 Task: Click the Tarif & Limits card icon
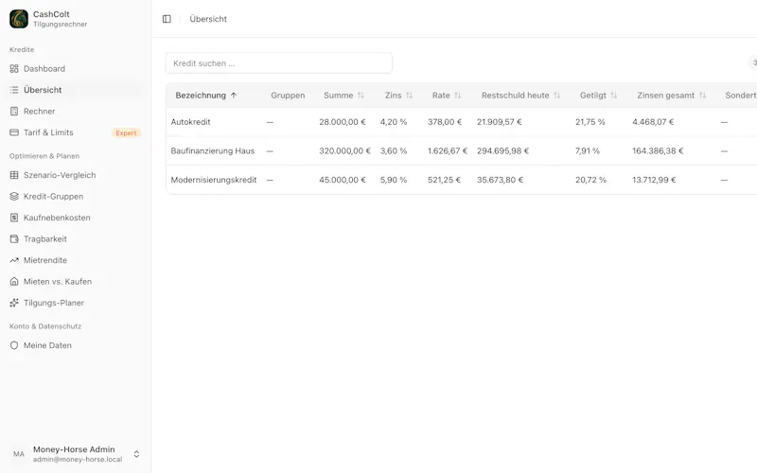[x=14, y=132]
